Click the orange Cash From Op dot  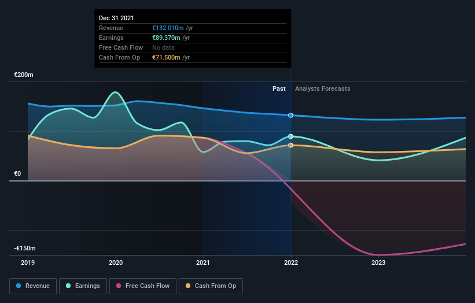[188, 286]
